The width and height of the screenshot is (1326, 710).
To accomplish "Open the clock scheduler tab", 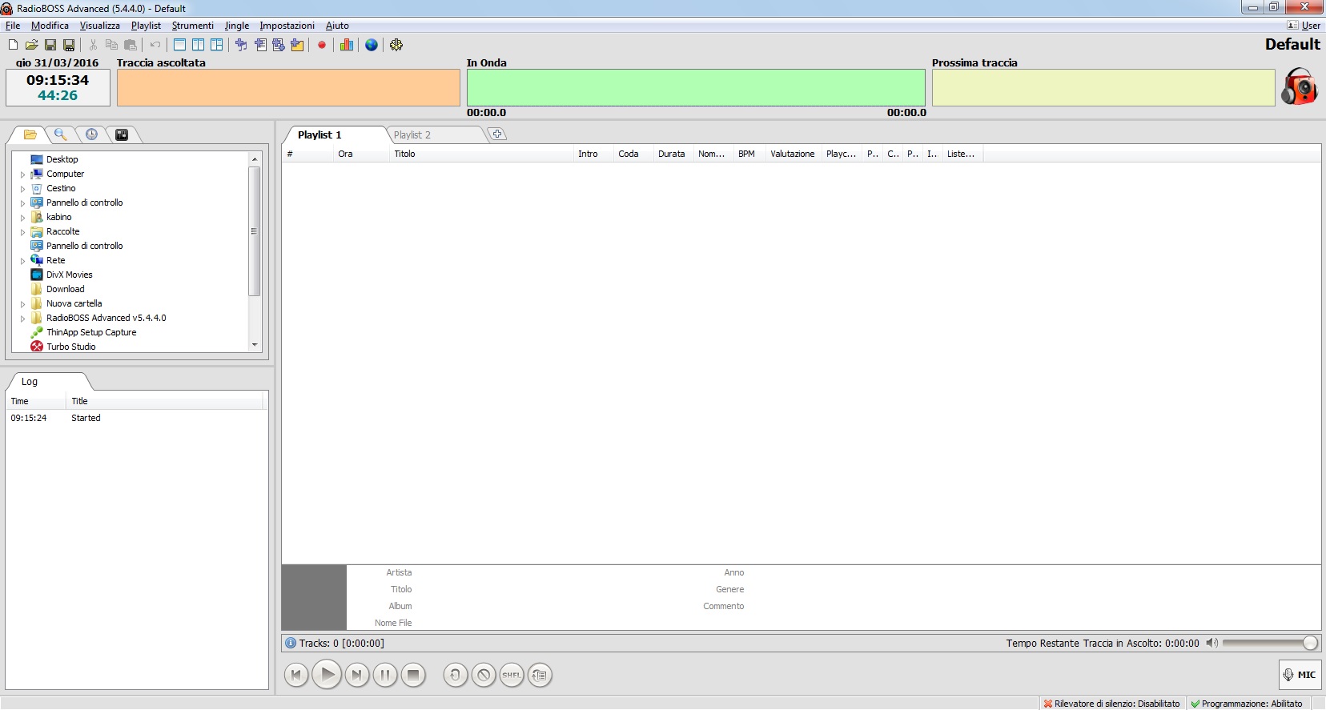I will coord(91,134).
